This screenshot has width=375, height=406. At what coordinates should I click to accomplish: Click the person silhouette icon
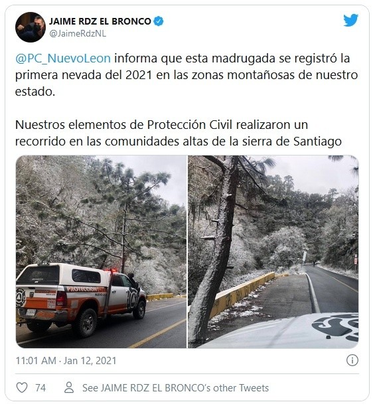[69, 387]
